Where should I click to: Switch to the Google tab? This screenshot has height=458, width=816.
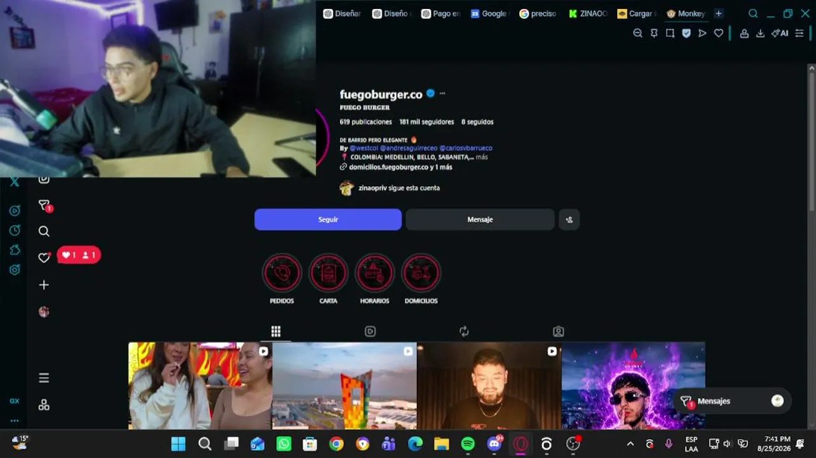coord(489,13)
